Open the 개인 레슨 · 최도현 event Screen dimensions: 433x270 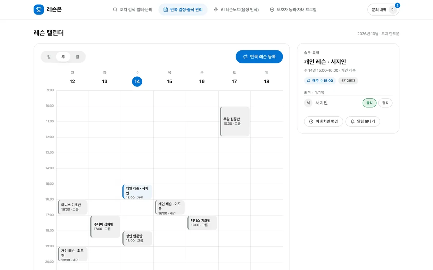click(x=73, y=254)
